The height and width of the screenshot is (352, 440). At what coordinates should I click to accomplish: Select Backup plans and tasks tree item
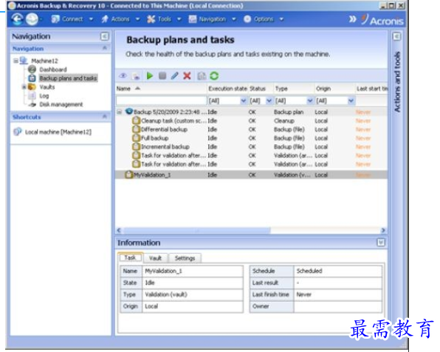point(68,78)
